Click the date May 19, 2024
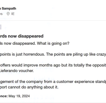This screenshot has height=103, width=106. coord(19,96)
